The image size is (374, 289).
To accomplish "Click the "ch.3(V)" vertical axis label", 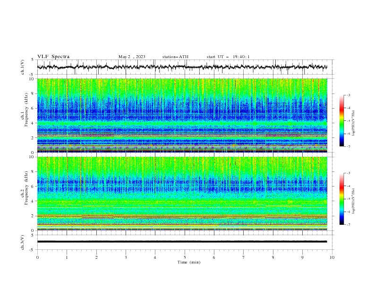I will [x=23, y=242].
